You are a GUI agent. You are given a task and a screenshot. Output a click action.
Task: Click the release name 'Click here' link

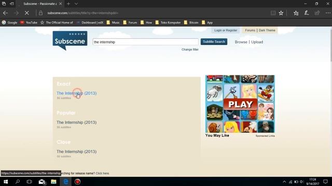[103, 174]
